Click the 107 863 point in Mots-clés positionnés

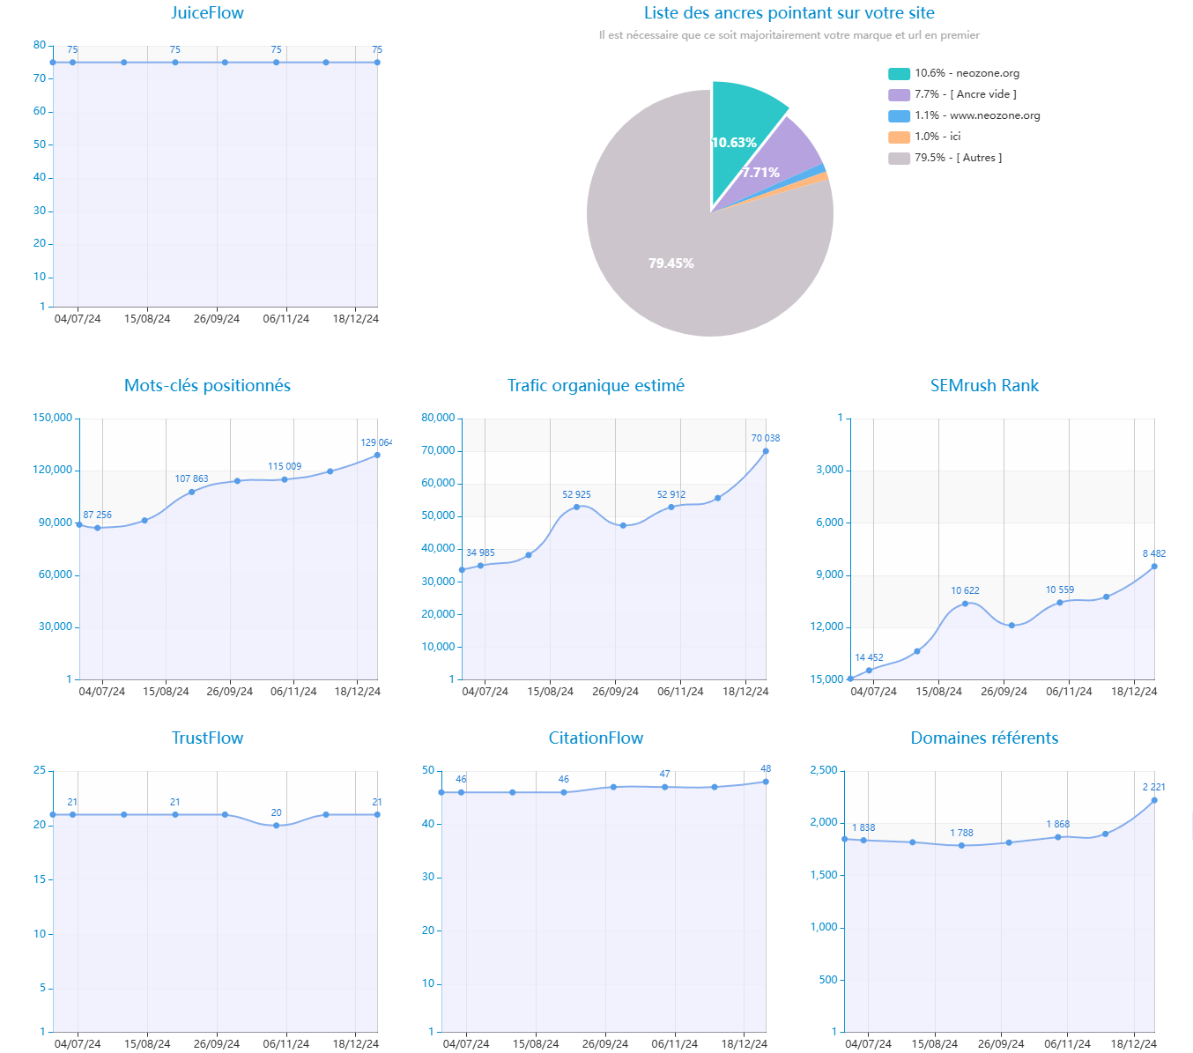coord(191,492)
